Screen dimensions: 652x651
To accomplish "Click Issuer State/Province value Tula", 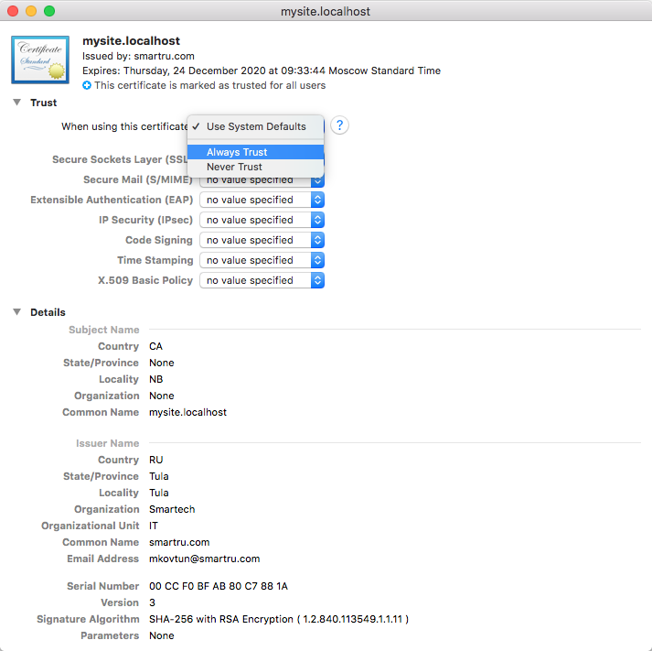I will 159,476.
